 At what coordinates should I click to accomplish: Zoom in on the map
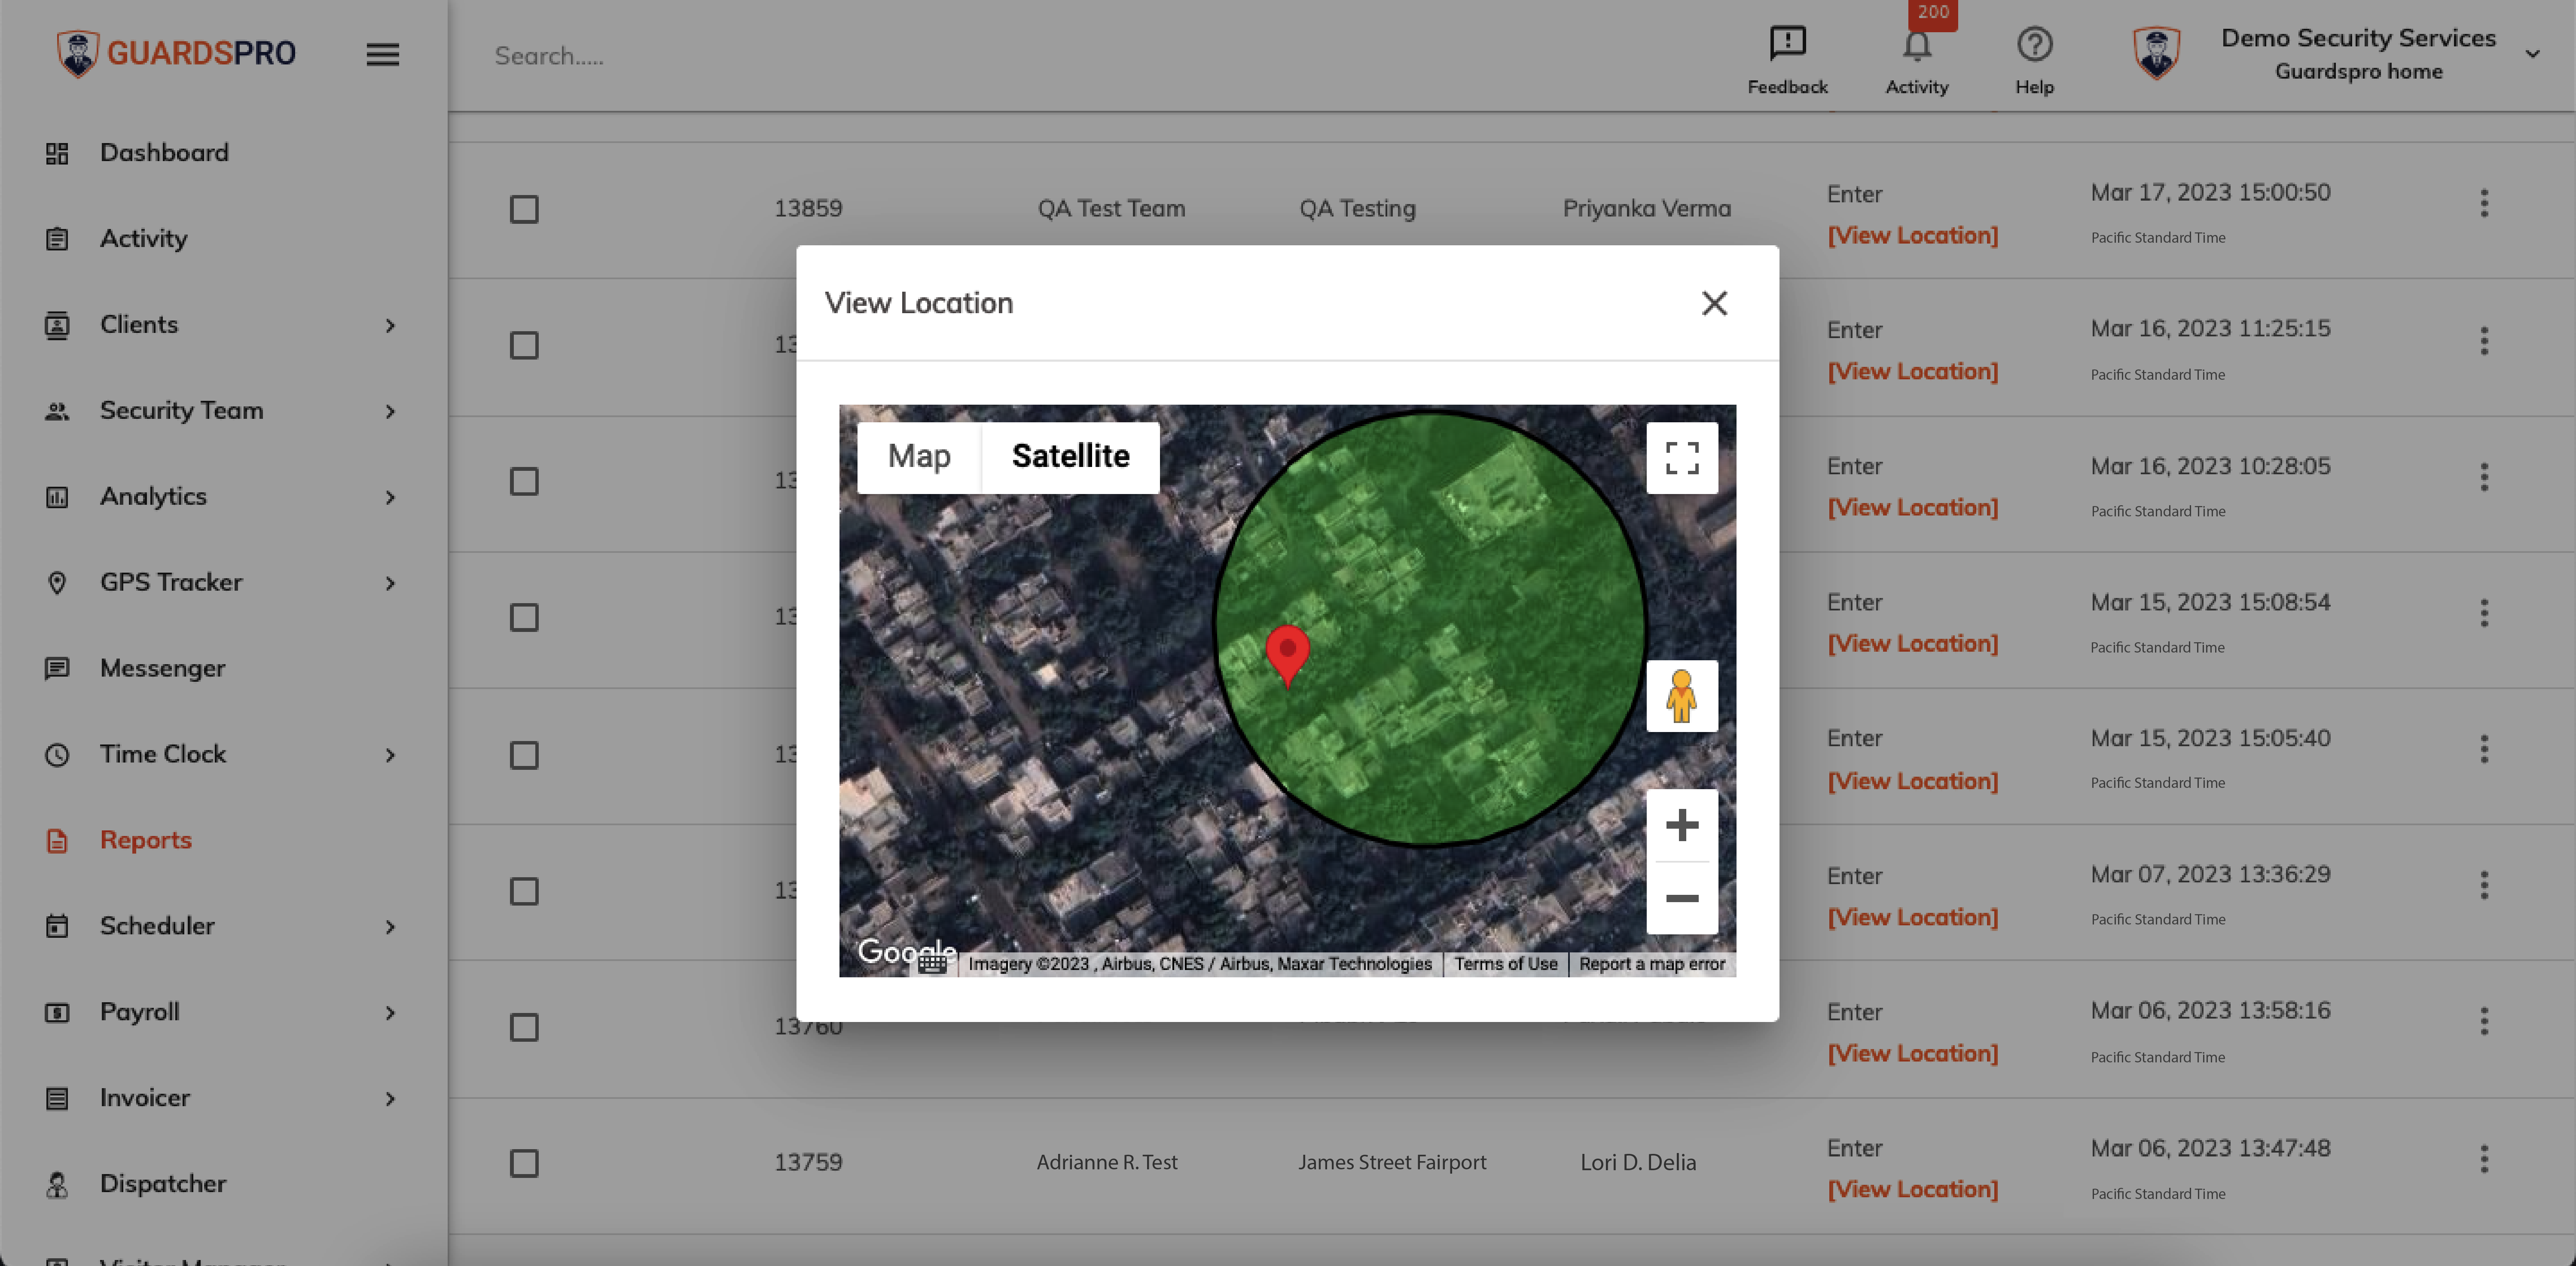click(x=1682, y=825)
